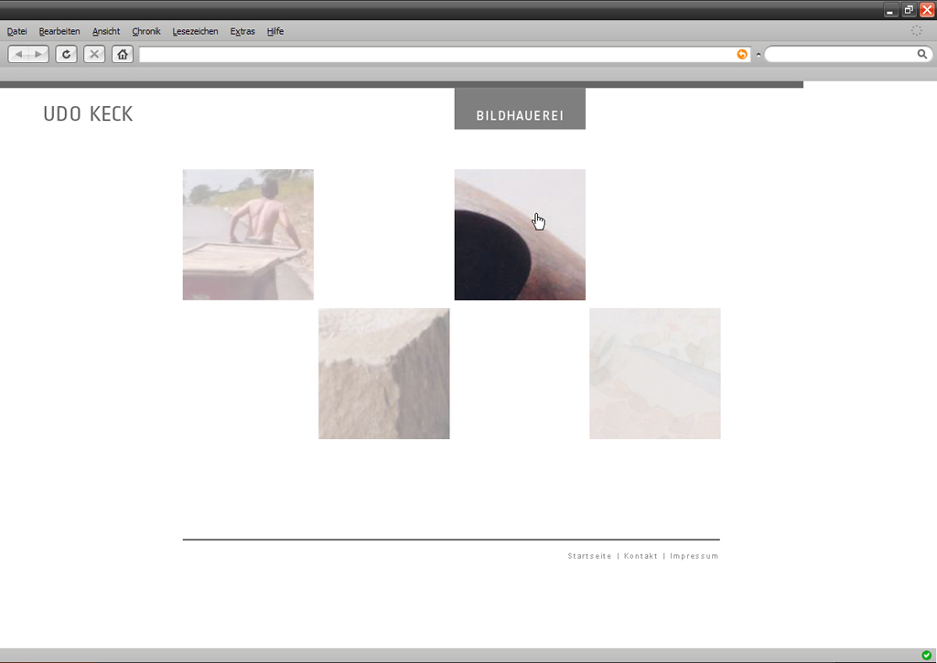Open the Lesezeichen menu
The height and width of the screenshot is (663, 937).
[195, 31]
